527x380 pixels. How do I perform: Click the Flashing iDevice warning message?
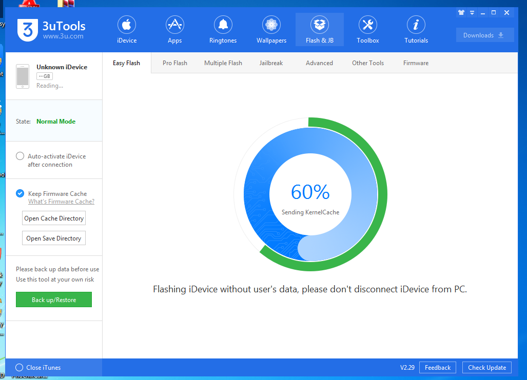[x=310, y=289]
